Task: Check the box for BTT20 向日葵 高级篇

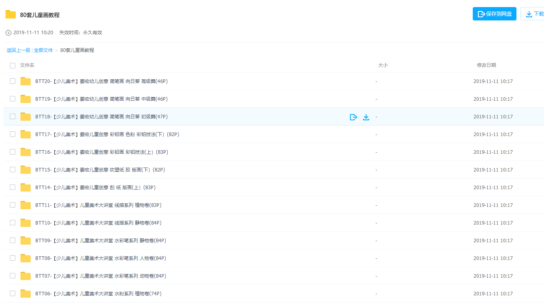Action: point(13,81)
